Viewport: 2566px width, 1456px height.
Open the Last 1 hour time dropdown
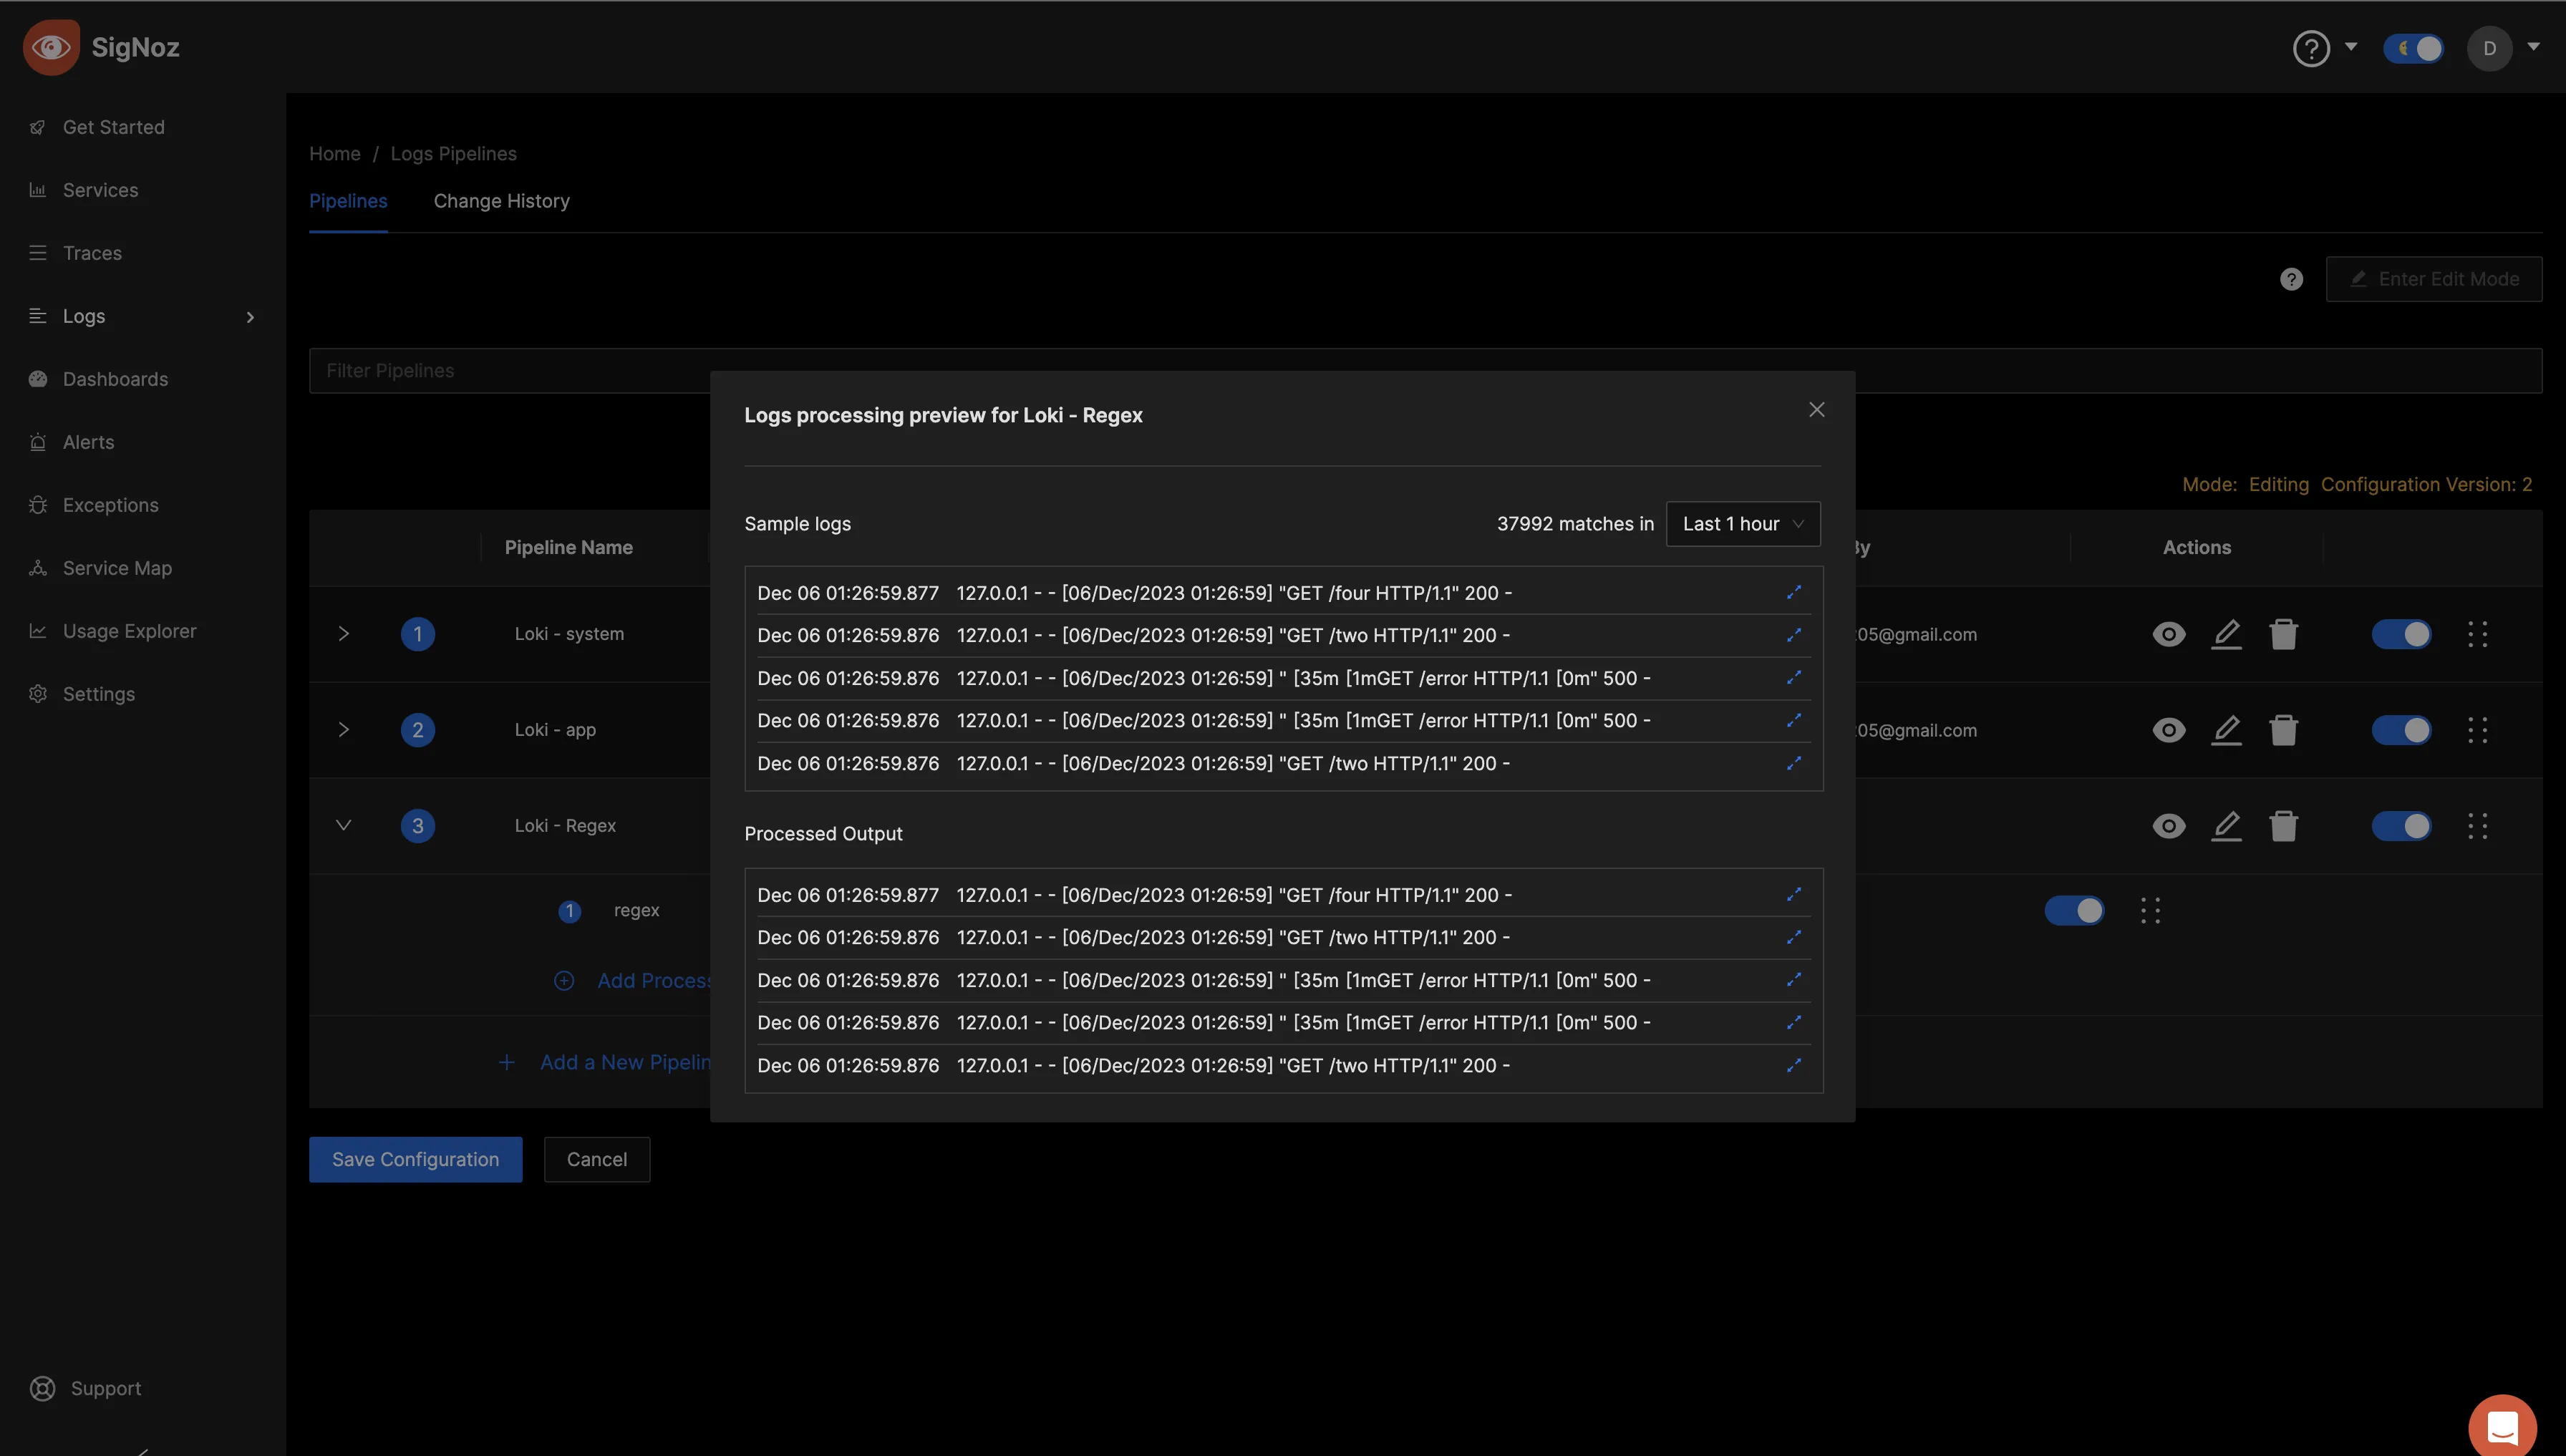[1743, 524]
